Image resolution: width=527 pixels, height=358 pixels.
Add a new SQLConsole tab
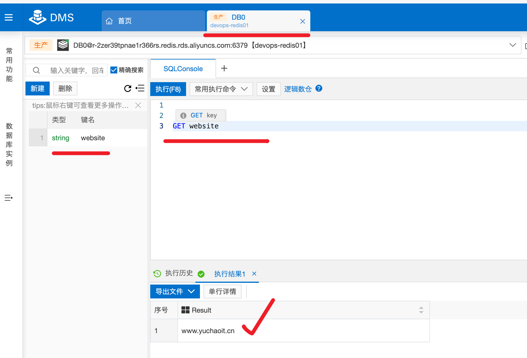[x=224, y=69]
